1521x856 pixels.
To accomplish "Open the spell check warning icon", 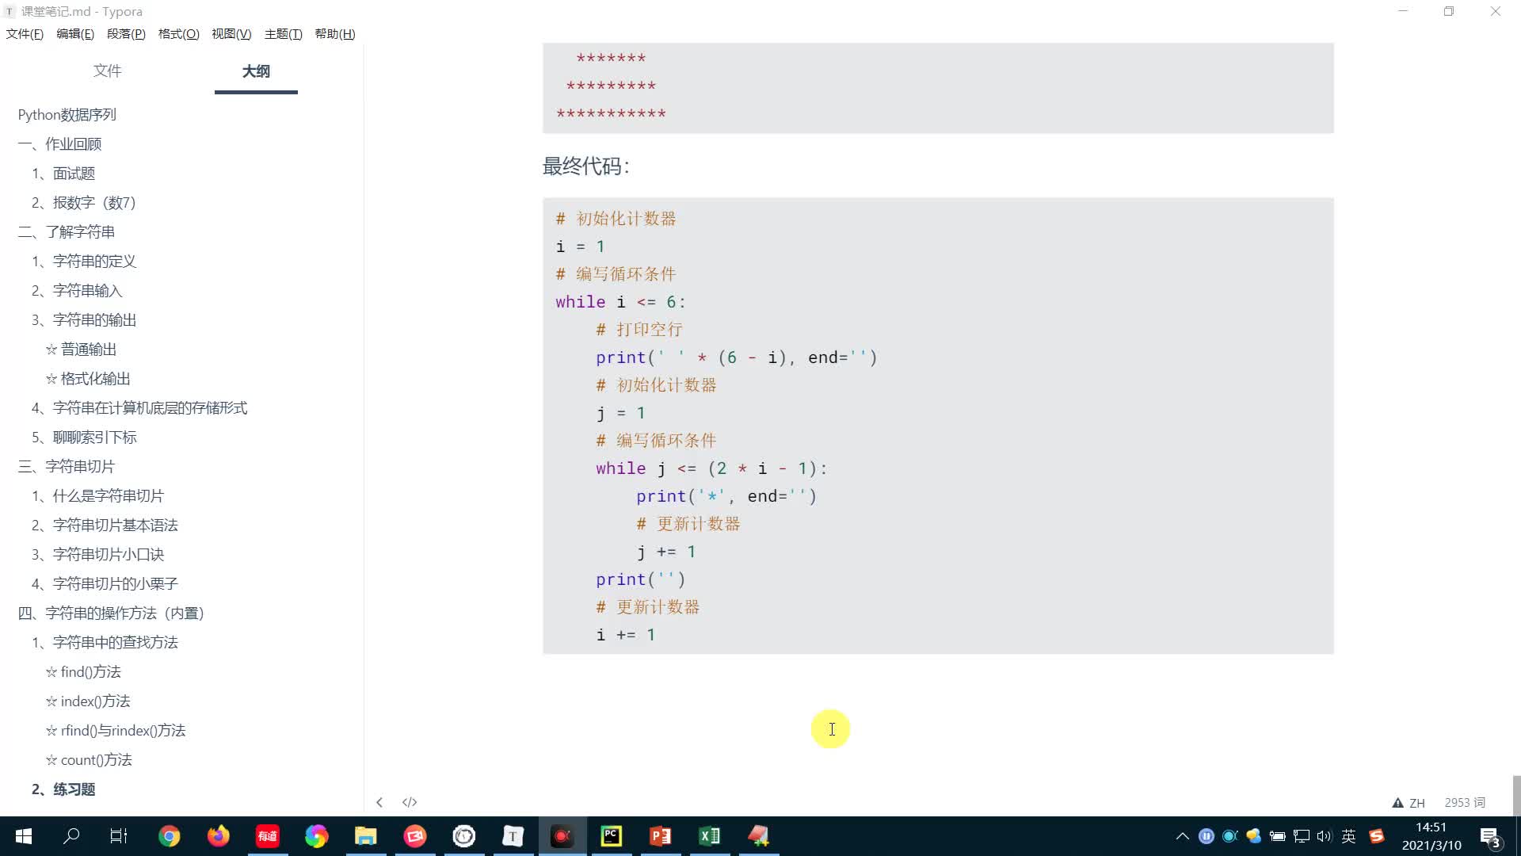I will (1397, 803).
